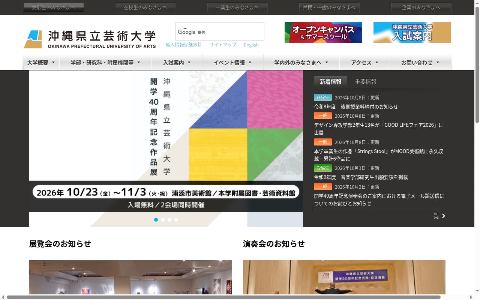Screen dimensions: 480x300
Task: Open the 演奏会のお知らせ concert photo
Action: click(344, 277)
